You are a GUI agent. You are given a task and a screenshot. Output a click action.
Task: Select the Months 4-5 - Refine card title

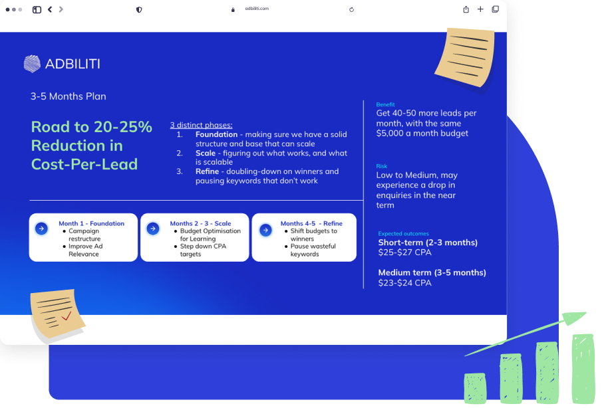click(x=311, y=223)
